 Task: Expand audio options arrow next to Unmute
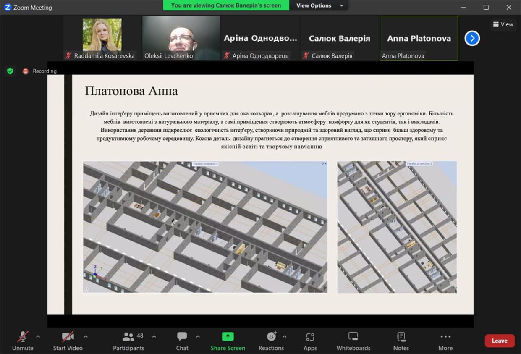[38, 336]
